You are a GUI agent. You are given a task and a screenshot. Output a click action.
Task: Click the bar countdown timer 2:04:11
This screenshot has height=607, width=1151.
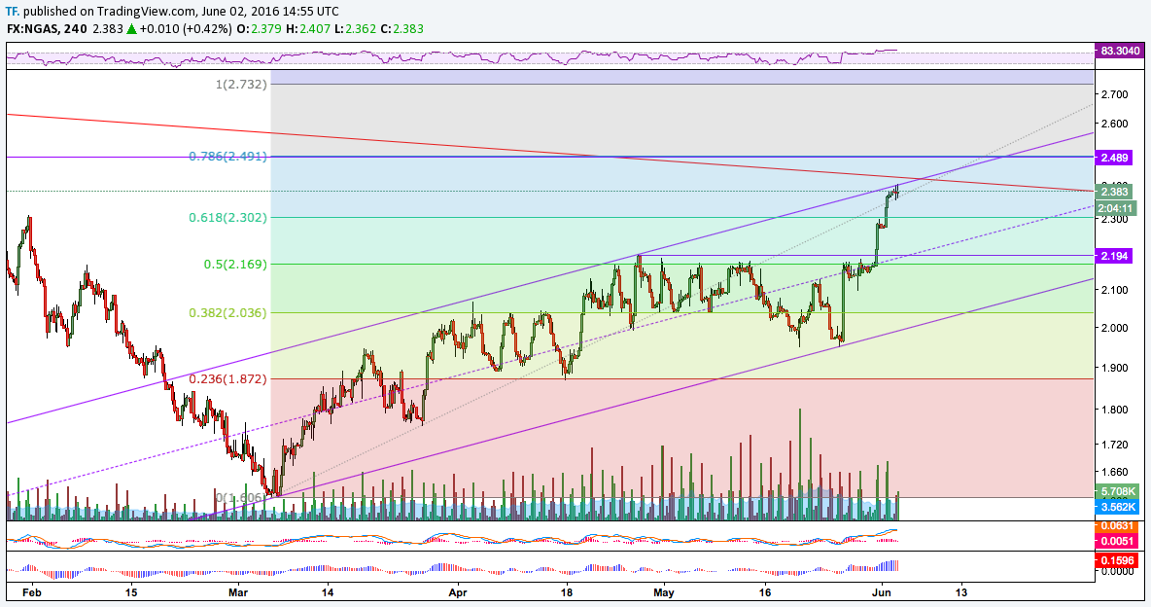point(1116,208)
